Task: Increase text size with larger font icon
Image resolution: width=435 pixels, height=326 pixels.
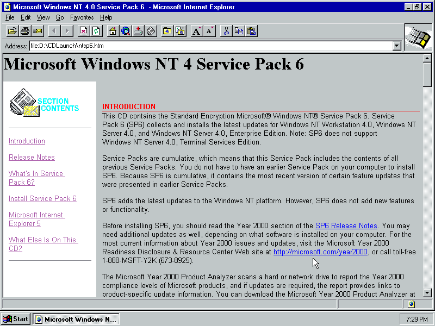Action: coord(197,31)
